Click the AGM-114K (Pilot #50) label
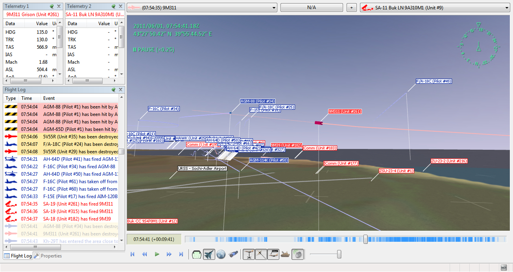The width and height of the screenshot is (513, 272). pyautogui.click(x=269, y=160)
